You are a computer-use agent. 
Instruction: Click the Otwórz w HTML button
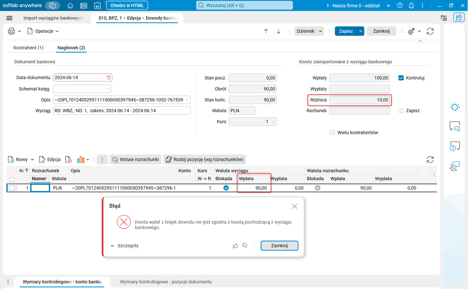(127, 6)
